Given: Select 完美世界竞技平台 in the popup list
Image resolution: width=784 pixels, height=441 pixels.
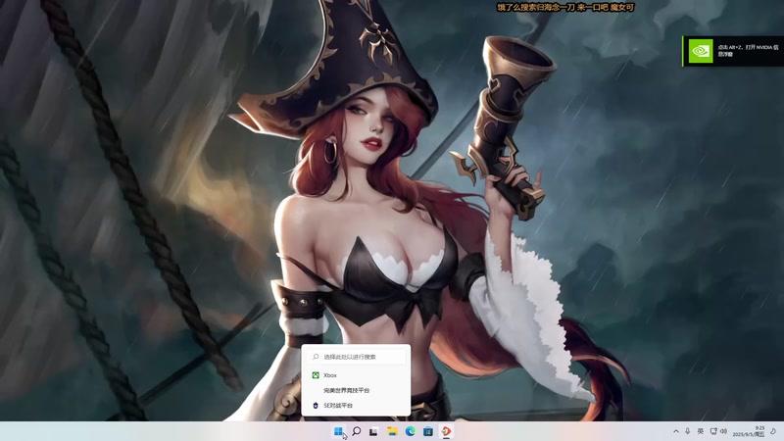Looking at the screenshot, I should point(356,390).
